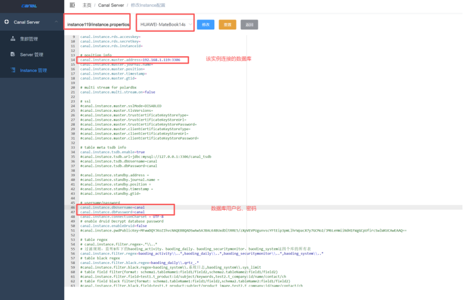463x300 pixels.
Task: Click #canal.instance.standby.position line
Action: [115, 184]
